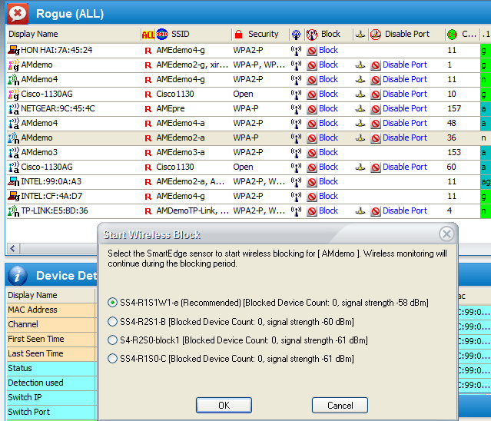
Task: Click the HON HAI:7A:45:24 device icon
Action: 14,51
